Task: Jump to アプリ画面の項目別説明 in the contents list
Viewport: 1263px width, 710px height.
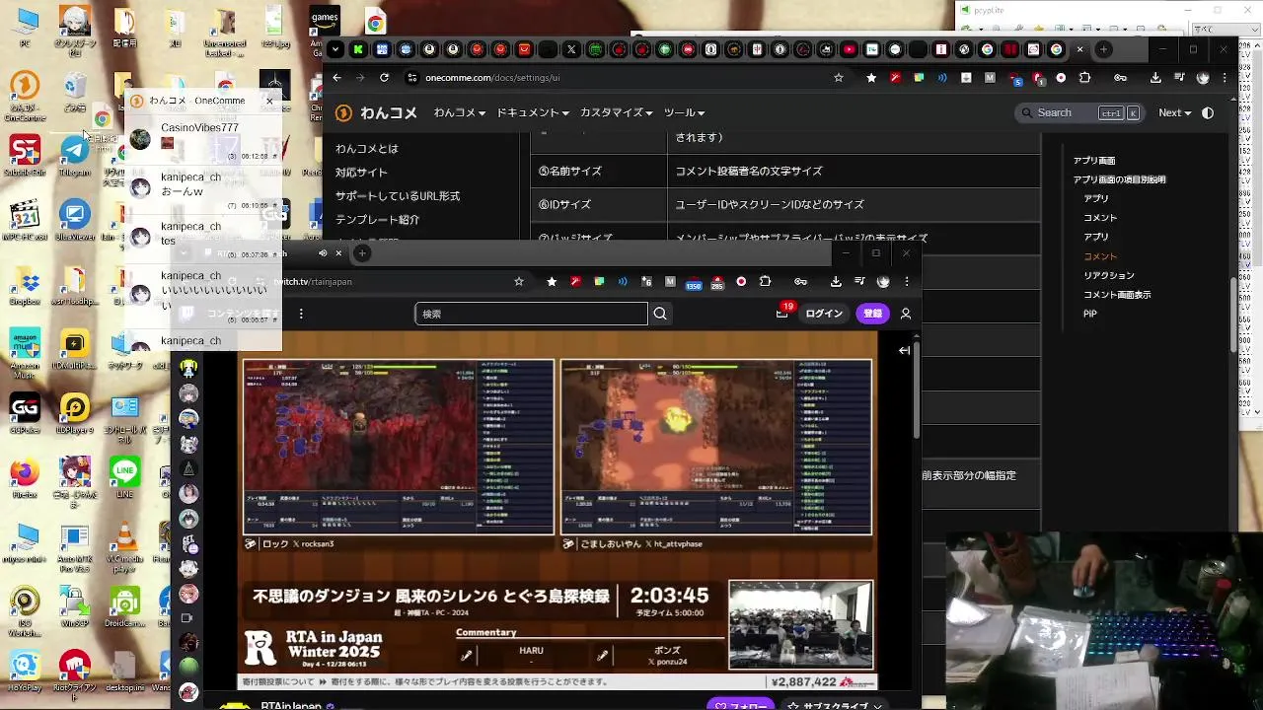Action: pos(1119,179)
